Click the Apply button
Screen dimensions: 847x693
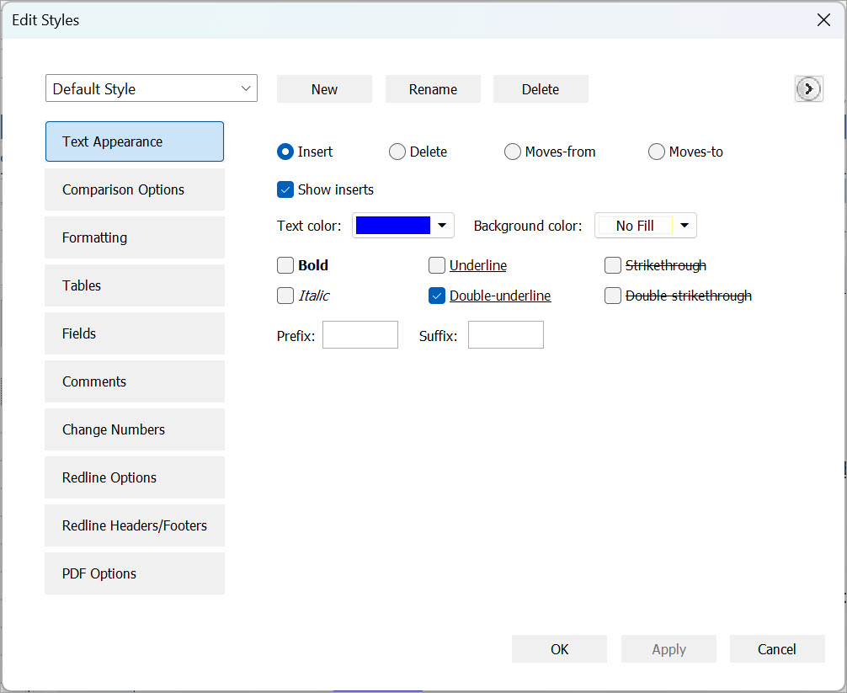[669, 648]
